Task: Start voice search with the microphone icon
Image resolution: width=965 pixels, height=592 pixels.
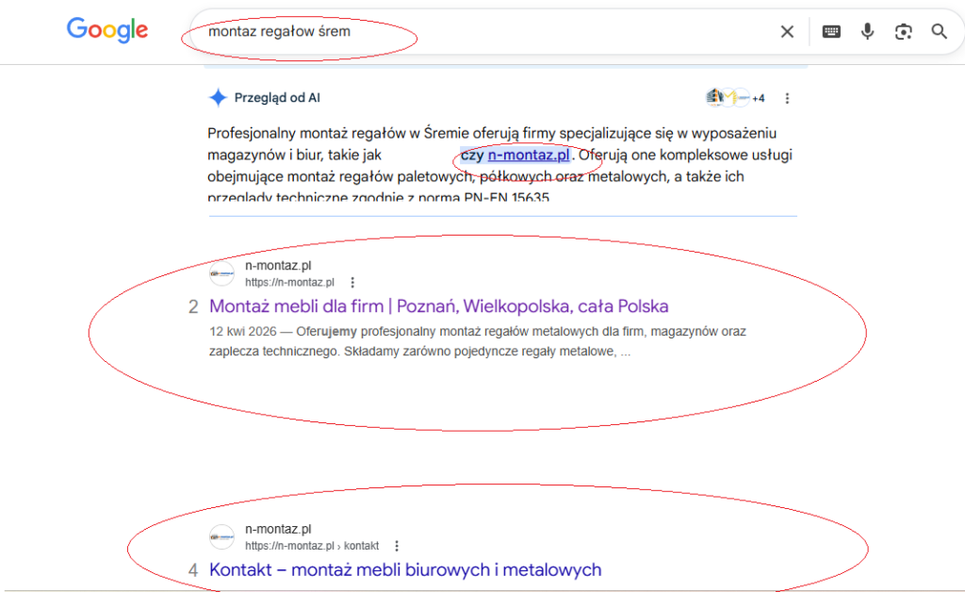Action: tap(867, 31)
